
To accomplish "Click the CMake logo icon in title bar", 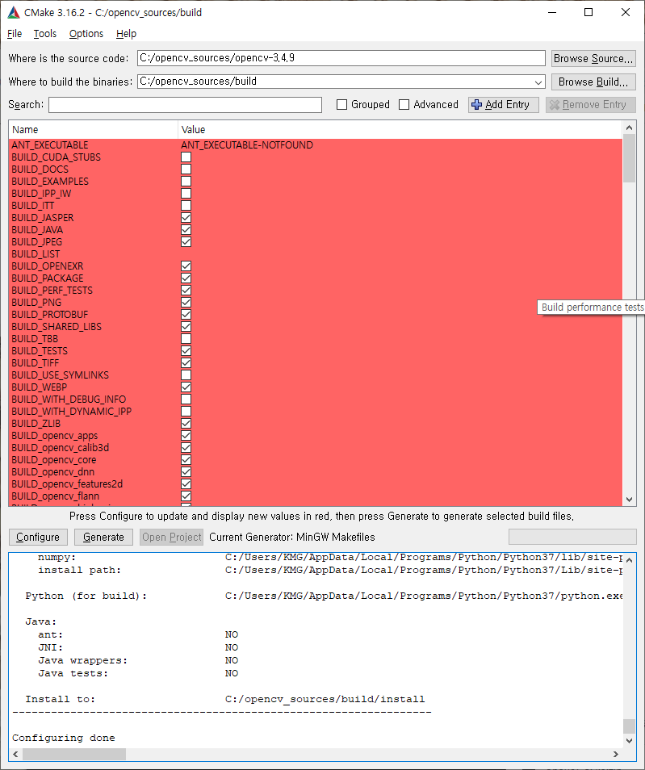I will click(x=13, y=12).
